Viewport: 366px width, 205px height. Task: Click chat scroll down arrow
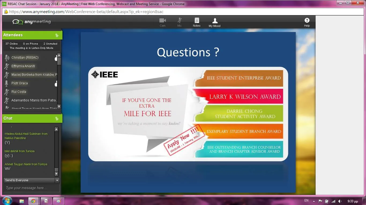pyautogui.click(x=56, y=174)
